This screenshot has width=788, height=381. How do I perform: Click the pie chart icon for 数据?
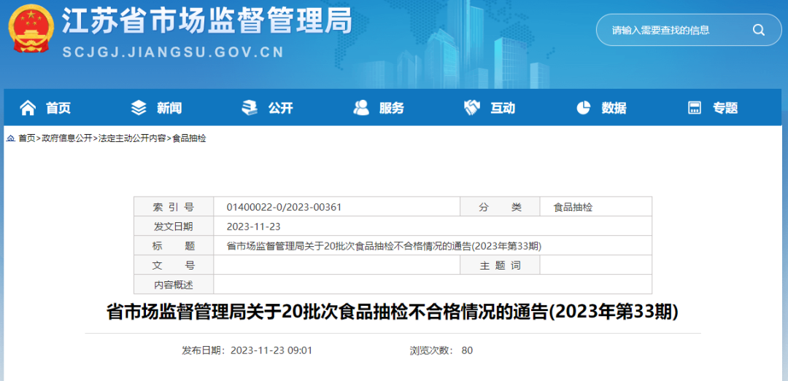point(583,108)
